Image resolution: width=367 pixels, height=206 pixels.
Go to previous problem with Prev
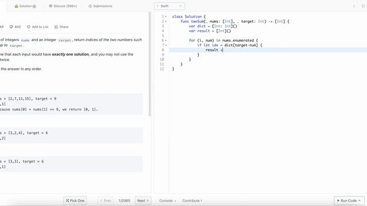pyautogui.click(x=106, y=201)
